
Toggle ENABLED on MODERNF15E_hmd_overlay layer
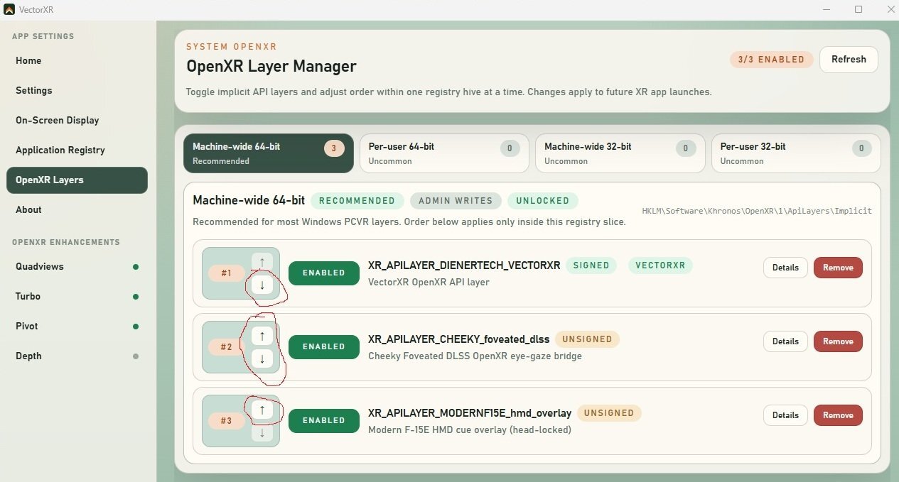point(324,420)
